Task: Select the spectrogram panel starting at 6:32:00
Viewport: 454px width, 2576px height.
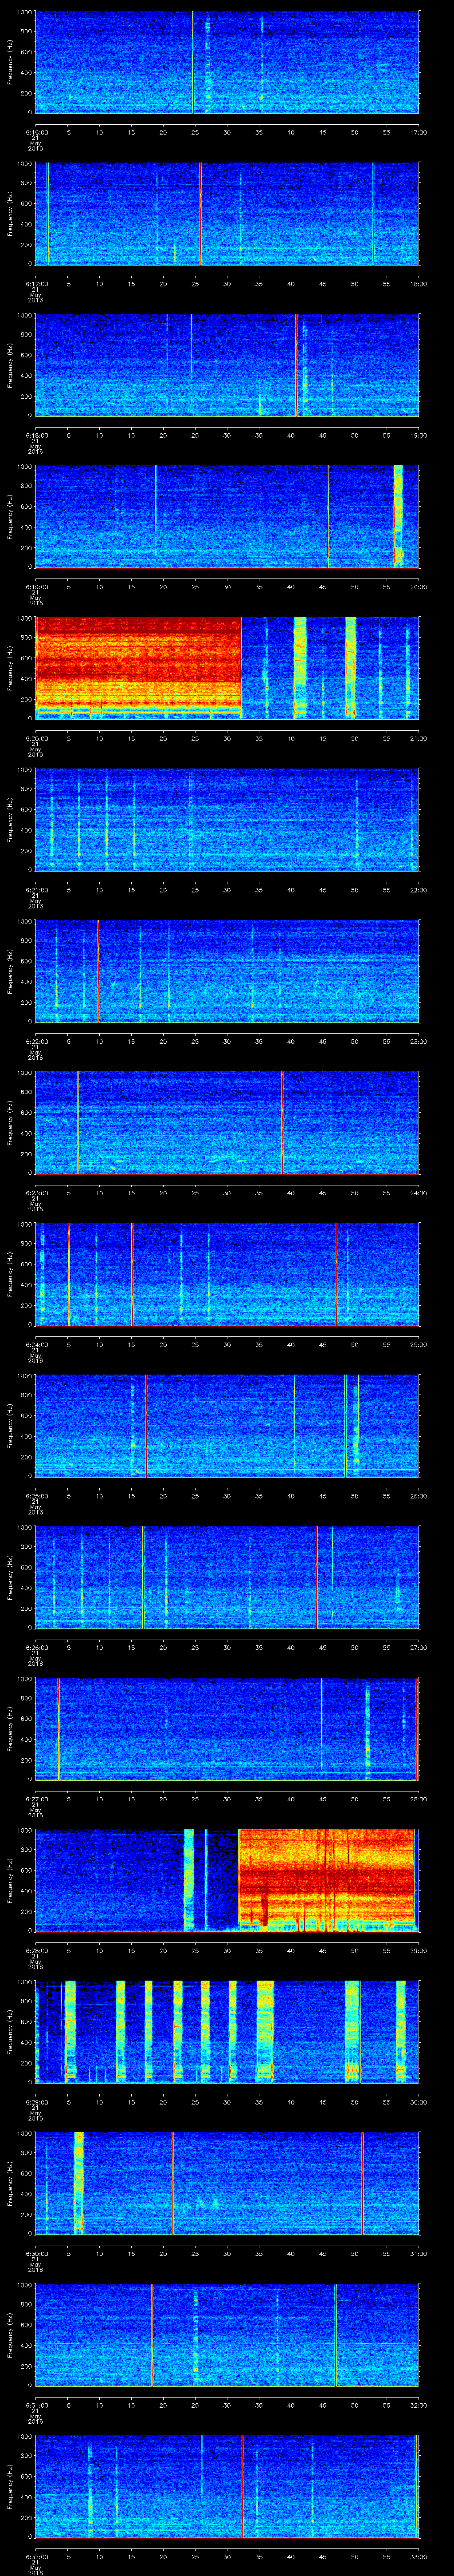Action: (227, 2486)
